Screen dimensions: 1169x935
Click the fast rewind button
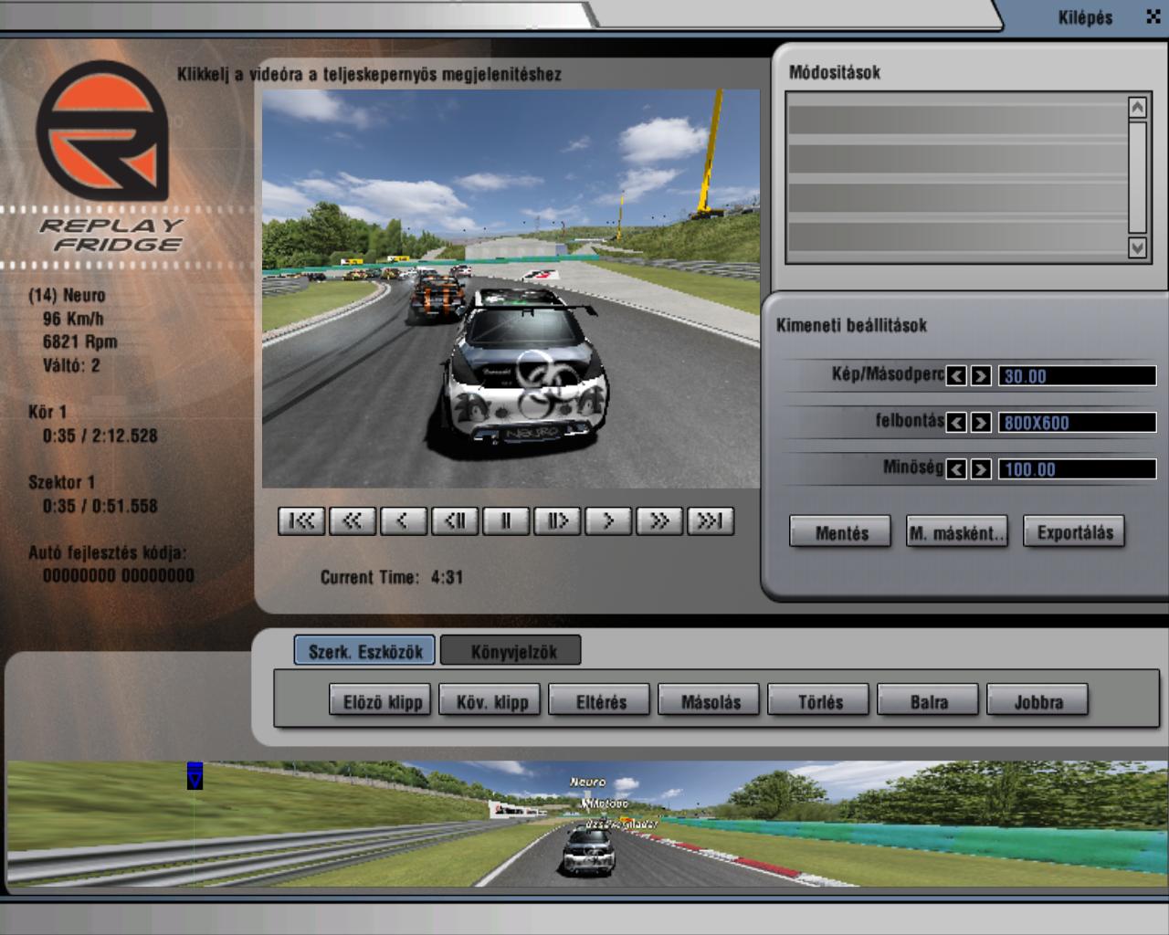pyautogui.click(x=353, y=521)
